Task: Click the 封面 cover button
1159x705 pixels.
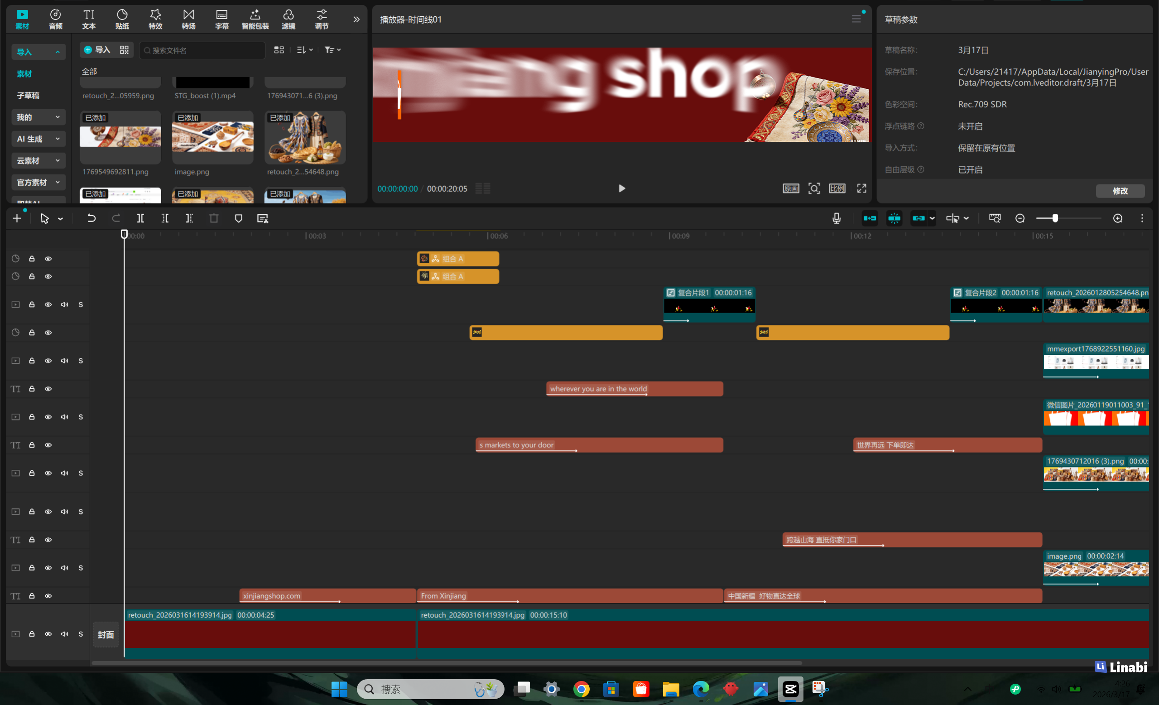Action: click(106, 634)
